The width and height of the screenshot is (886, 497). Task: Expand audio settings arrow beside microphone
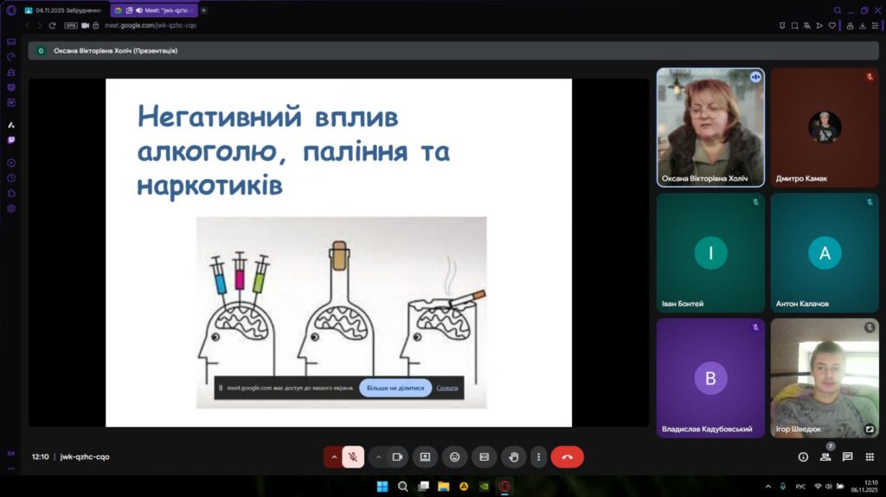pyautogui.click(x=333, y=456)
